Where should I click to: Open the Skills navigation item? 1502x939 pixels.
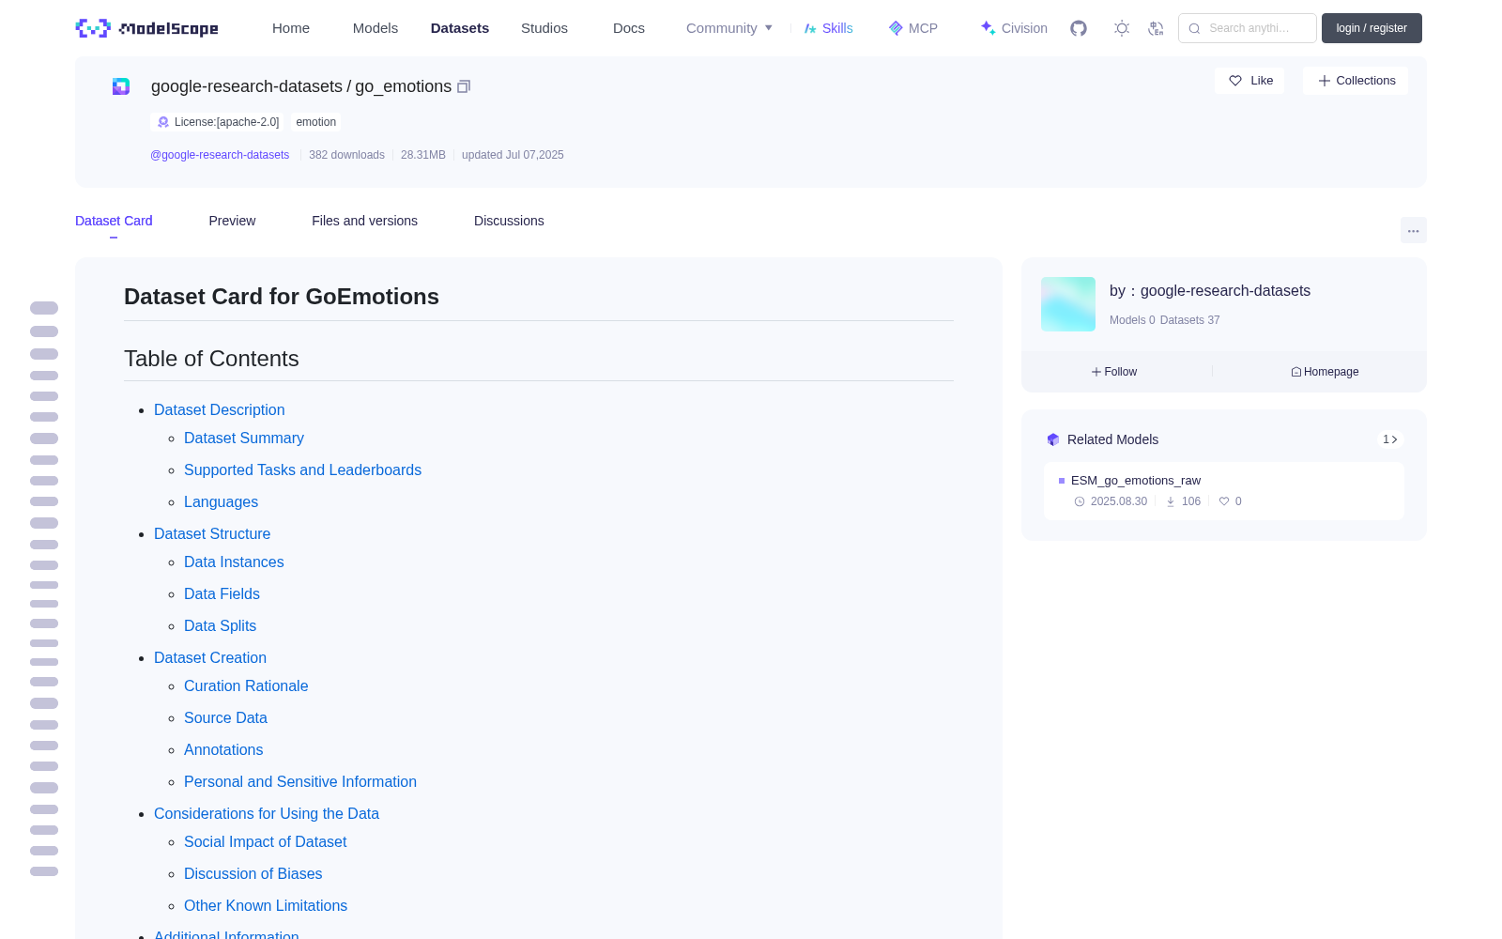(828, 28)
